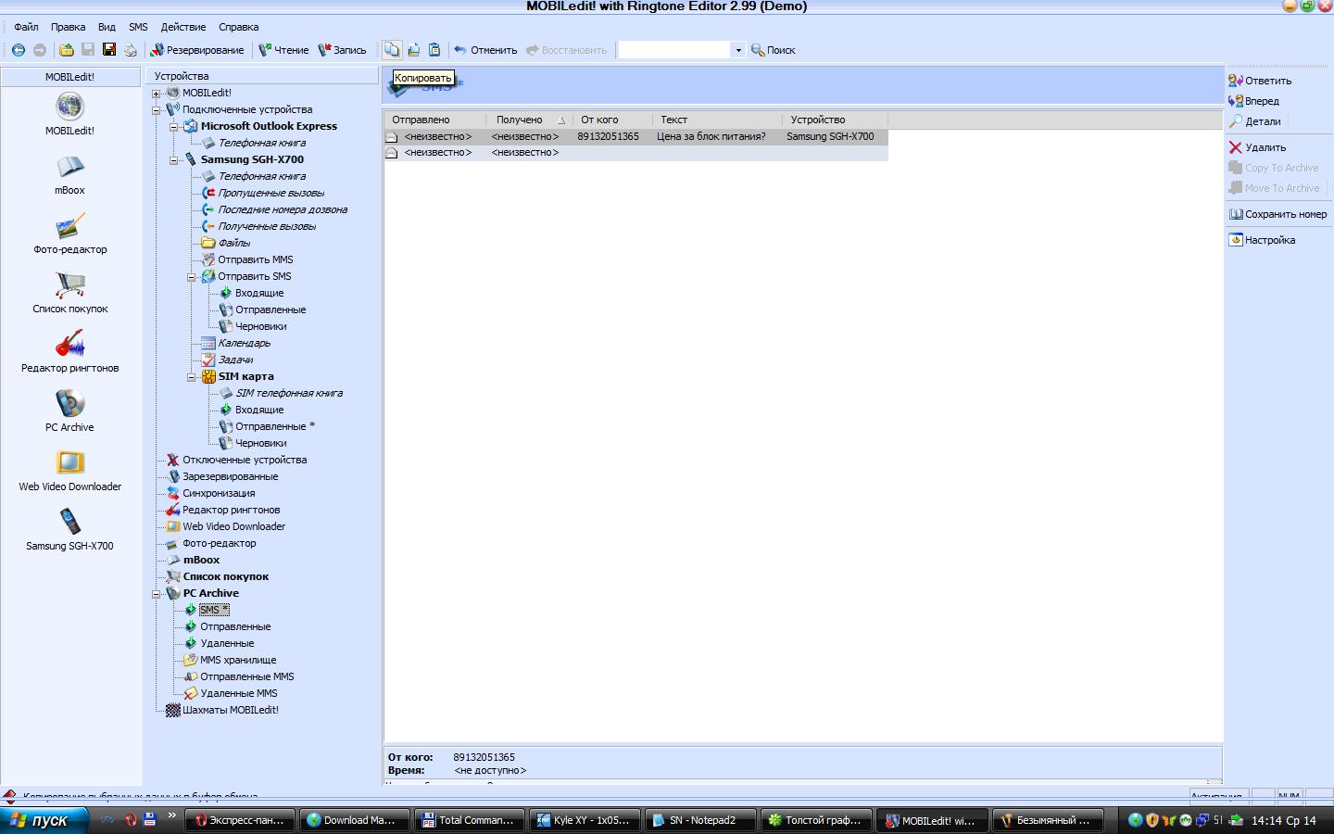
Task: Open mBoox book icon in sidebar
Action: click(70, 167)
